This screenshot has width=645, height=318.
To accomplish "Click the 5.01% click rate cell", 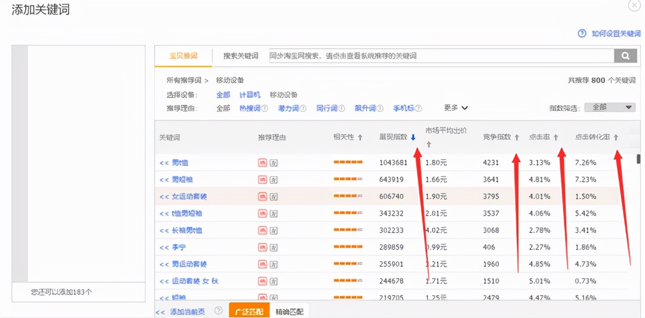I will tap(540, 281).
